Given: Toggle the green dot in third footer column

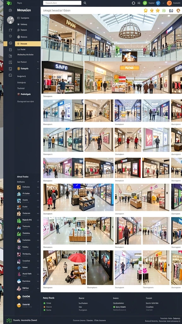Looking at the screenshot, I should coord(114,307).
